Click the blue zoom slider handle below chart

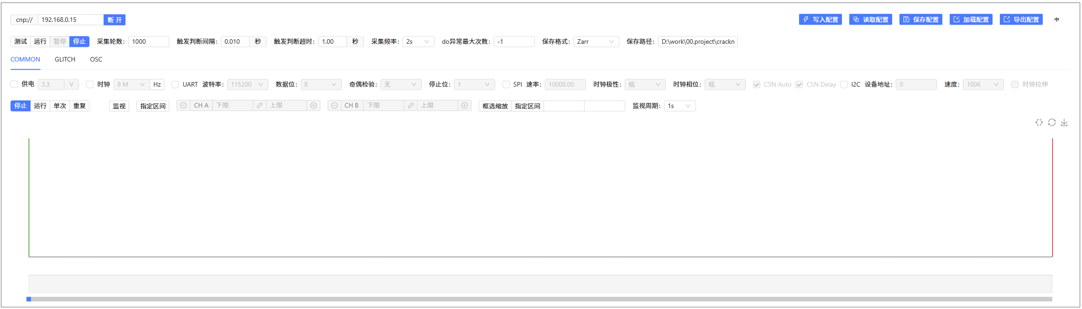[29, 299]
